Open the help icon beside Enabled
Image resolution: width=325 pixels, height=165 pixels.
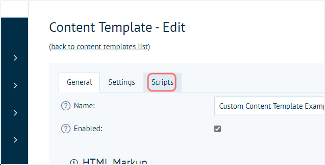pos(66,129)
